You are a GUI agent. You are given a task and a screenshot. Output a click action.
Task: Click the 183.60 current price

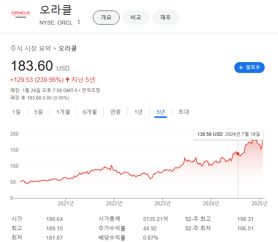tap(32, 66)
